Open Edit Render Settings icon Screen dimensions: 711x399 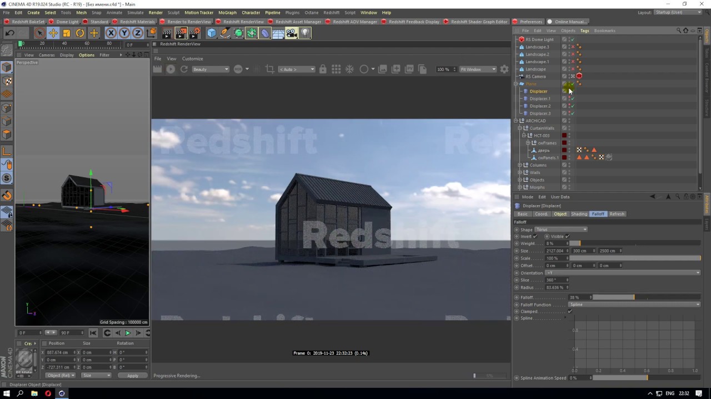195,33
